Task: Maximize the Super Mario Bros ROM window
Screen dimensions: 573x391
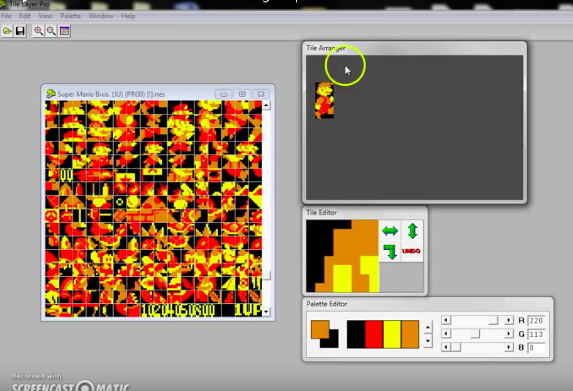Action: (242, 94)
